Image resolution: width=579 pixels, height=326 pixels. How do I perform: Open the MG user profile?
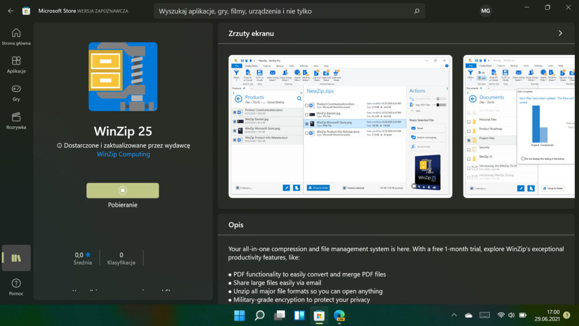486,11
